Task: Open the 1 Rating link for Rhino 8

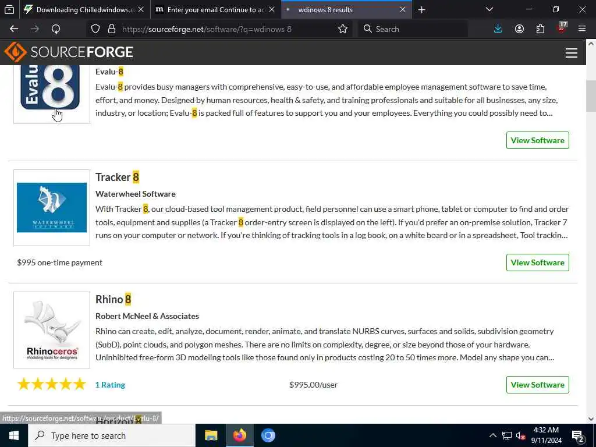Action: click(x=110, y=385)
